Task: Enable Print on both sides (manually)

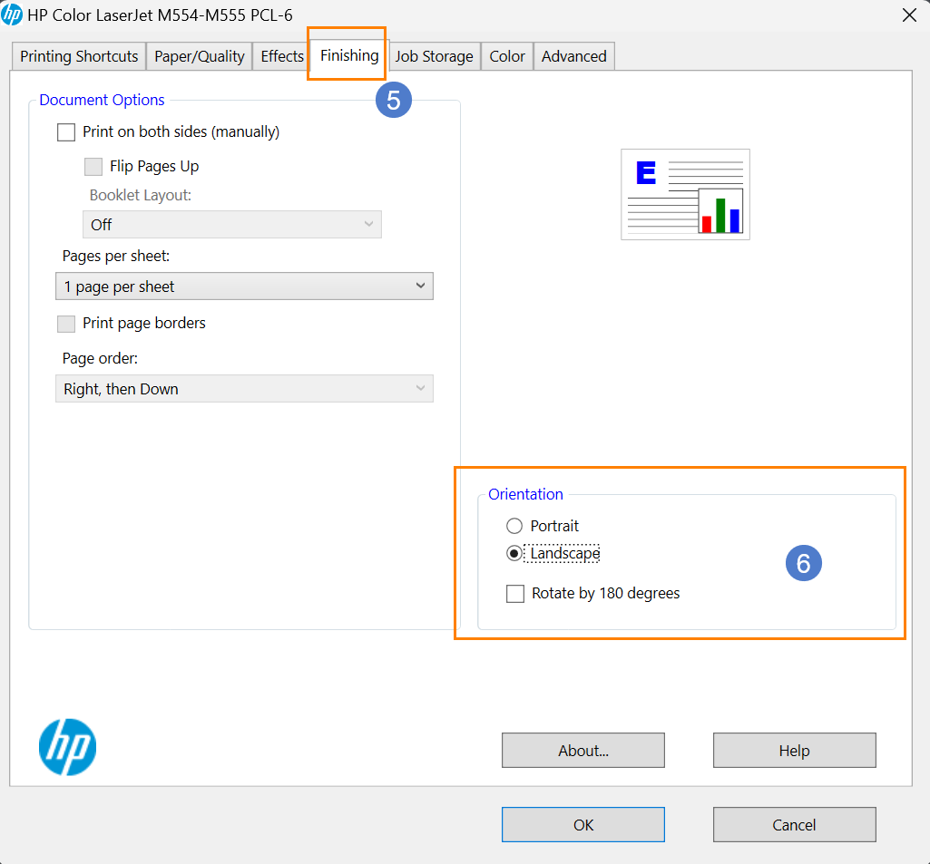Action: click(66, 132)
